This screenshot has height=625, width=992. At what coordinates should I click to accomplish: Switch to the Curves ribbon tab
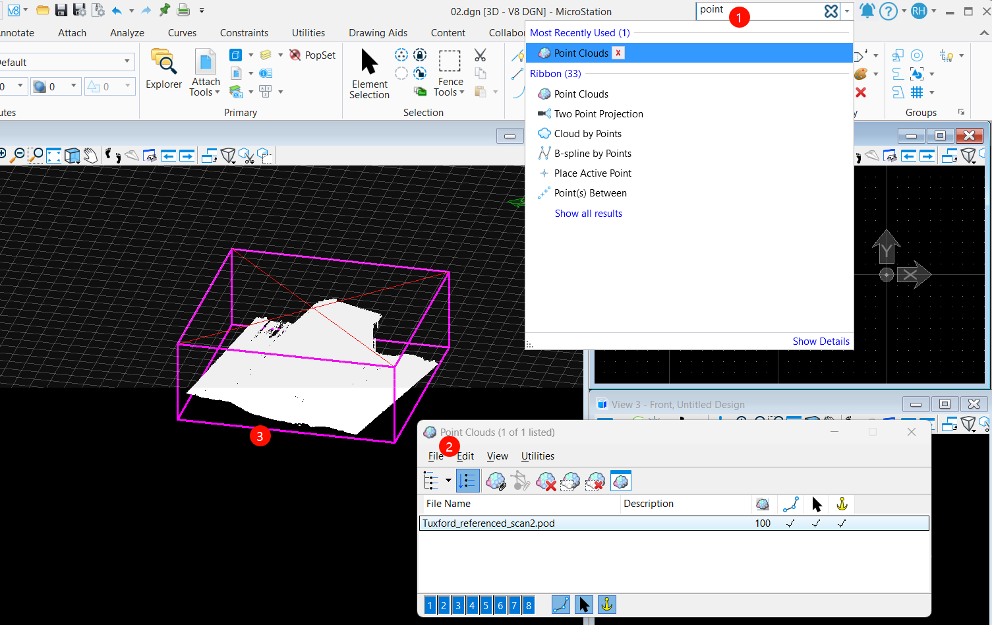pos(182,33)
